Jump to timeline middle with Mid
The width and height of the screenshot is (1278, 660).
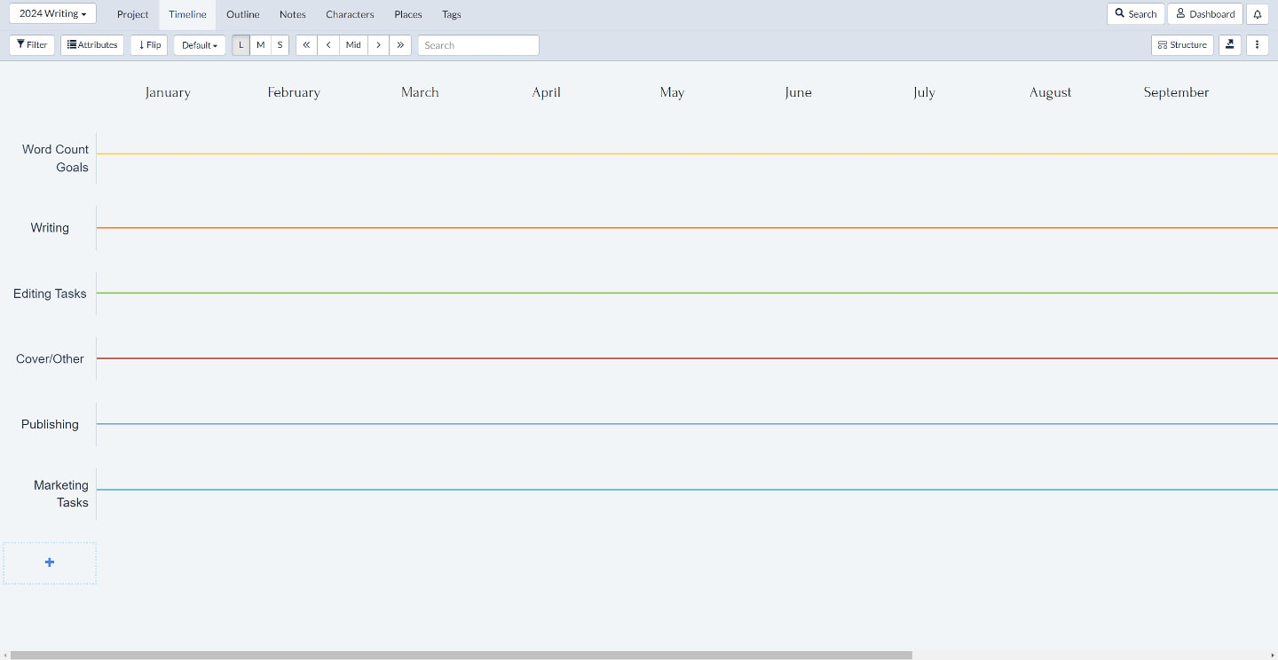click(x=353, y=45)
